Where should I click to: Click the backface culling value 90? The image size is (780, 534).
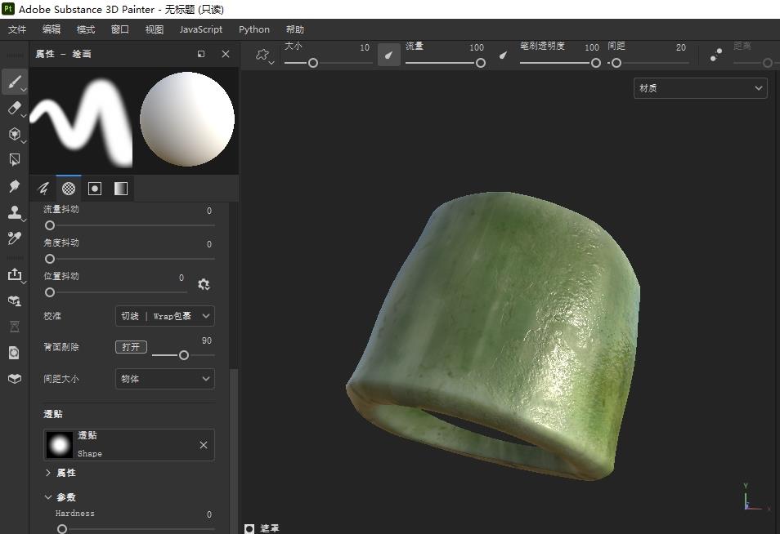(x=206, y=340)
